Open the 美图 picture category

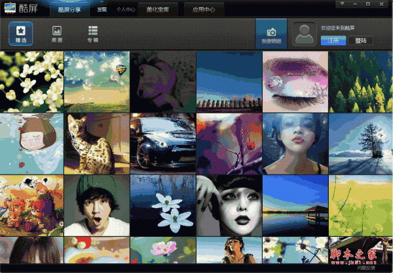(x=57, y=33)
